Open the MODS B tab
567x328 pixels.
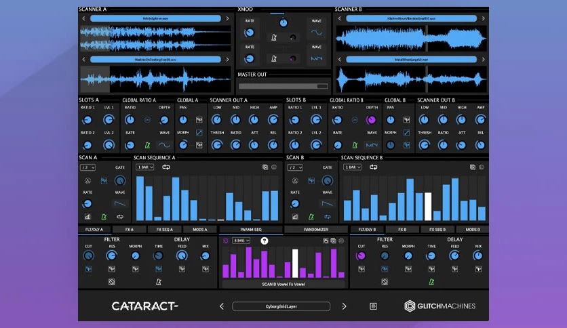pyautogui.click(x=472, y=229)
